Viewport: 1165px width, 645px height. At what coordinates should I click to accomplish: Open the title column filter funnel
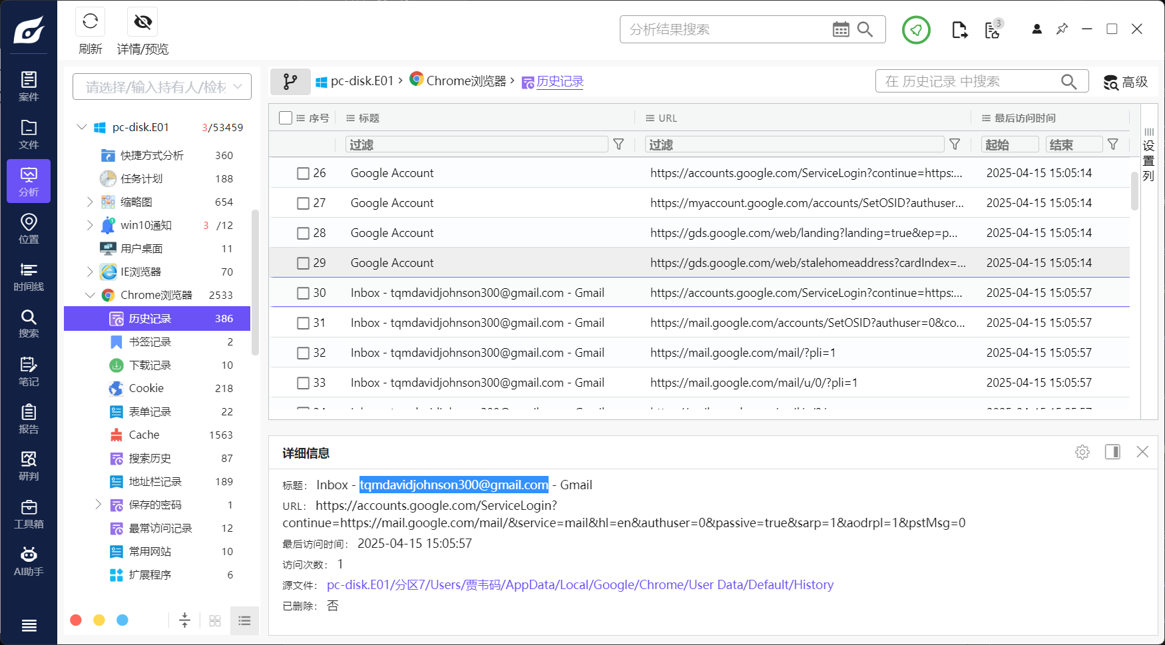point(618,144)
